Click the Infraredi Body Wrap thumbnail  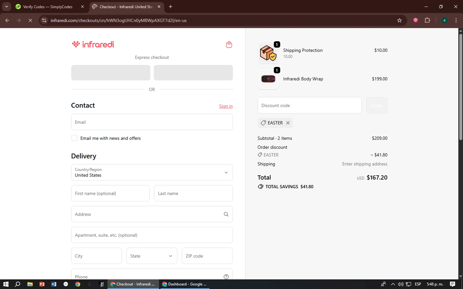[268, 79]
